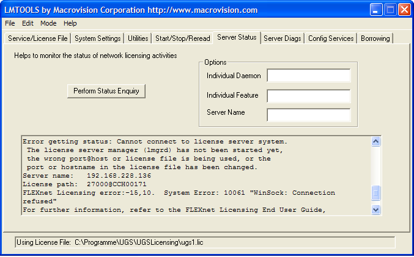Open the Help menu
Viewport: 414px width, 257px height.
pos(70,23)
